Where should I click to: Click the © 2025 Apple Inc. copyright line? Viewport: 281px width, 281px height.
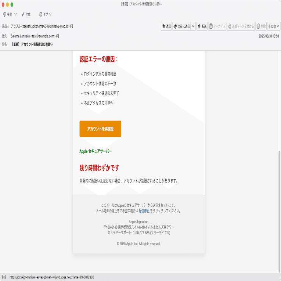tap(139, 244)
